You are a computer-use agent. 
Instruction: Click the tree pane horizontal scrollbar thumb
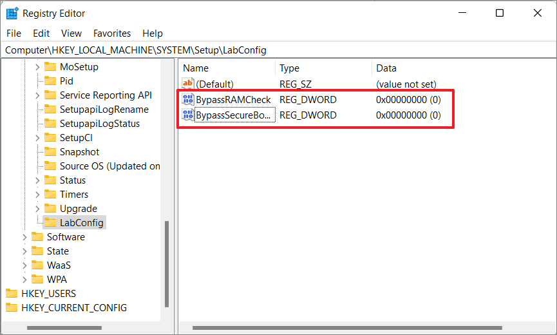(x=64, y=328)
